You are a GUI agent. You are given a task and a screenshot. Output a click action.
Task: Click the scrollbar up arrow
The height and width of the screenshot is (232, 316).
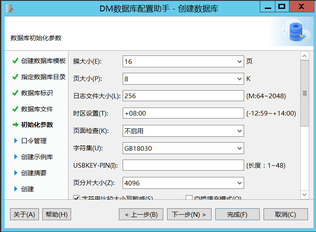[x=305, y=56]
